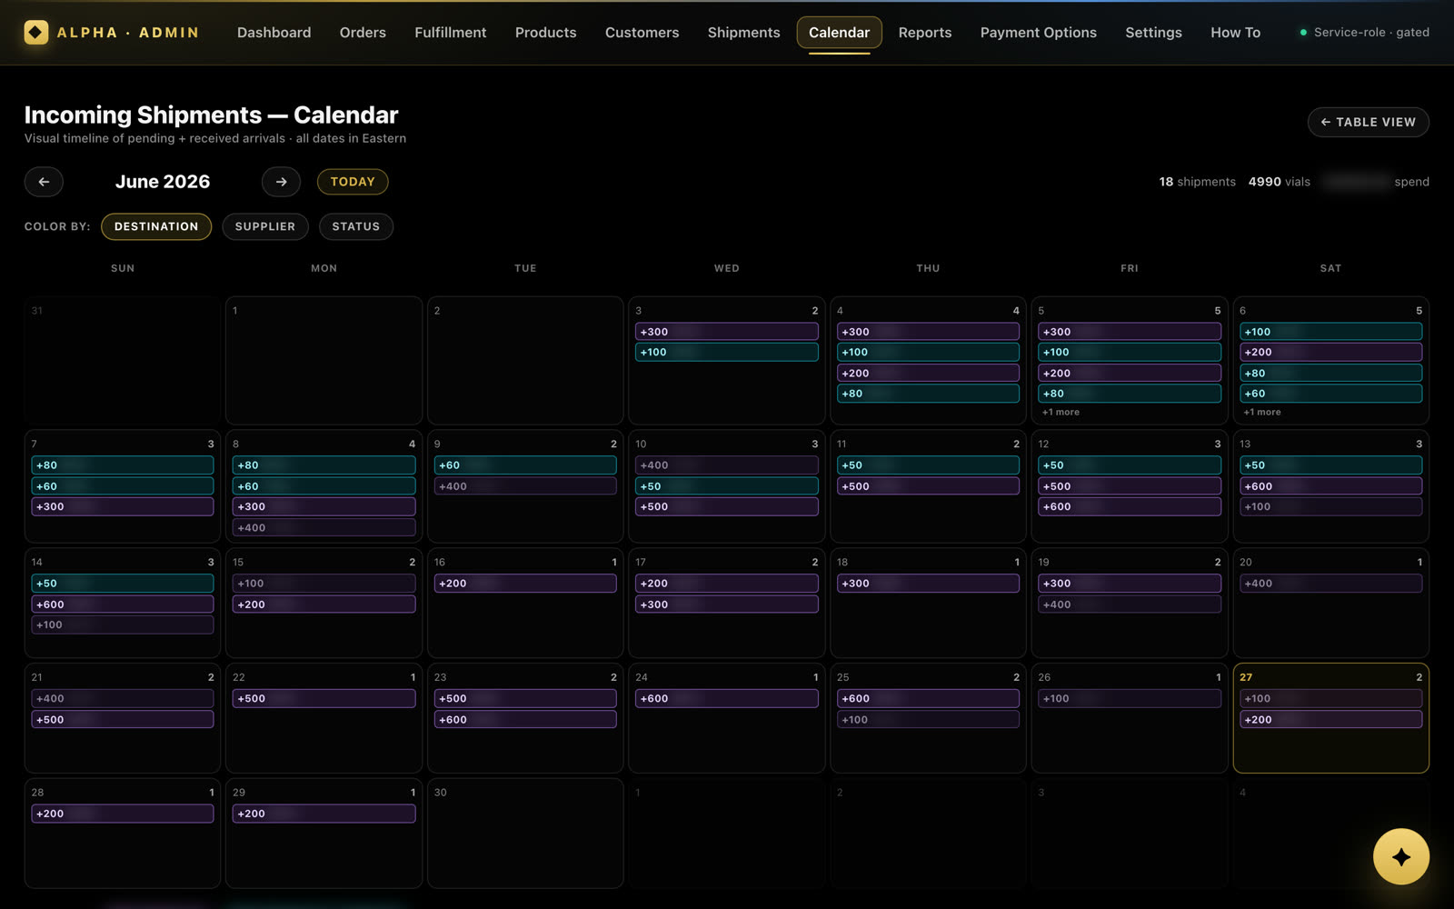Open the +400 shipment on June 10
This screenshot has height=909, width=1454.
coord(726,464)
